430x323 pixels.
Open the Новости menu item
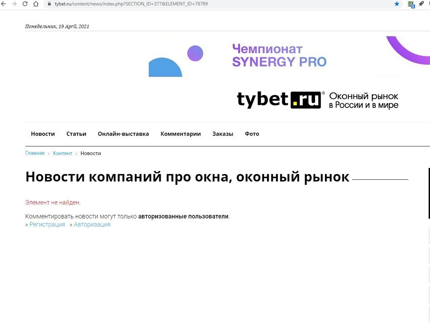coord(43,134)
